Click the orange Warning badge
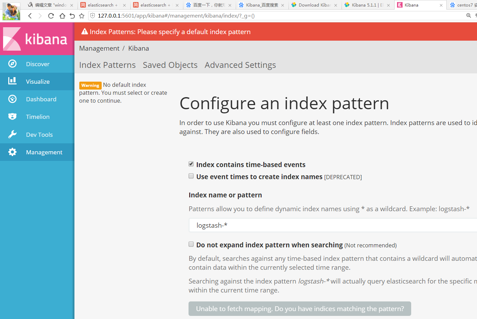 [90, 85]
